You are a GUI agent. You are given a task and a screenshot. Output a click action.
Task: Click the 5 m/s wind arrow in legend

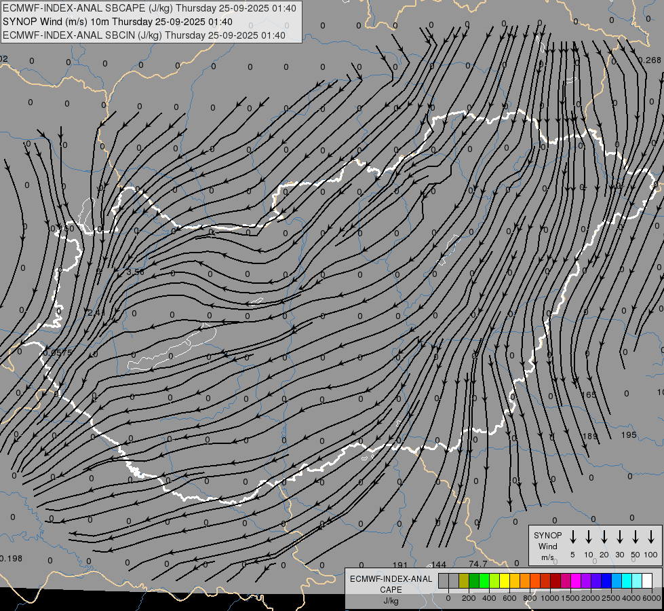tap(572, 536)
